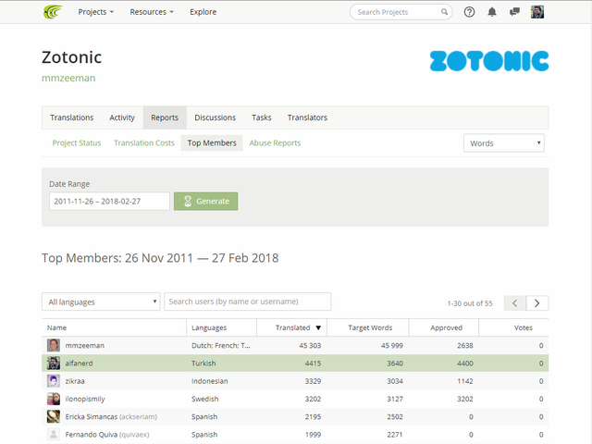This screenshot has width=592, height=444.
Task: Open the Explore page
Action: tap(203, 12)
